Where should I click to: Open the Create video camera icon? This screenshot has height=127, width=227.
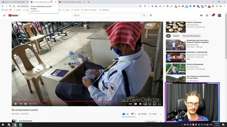201,16
